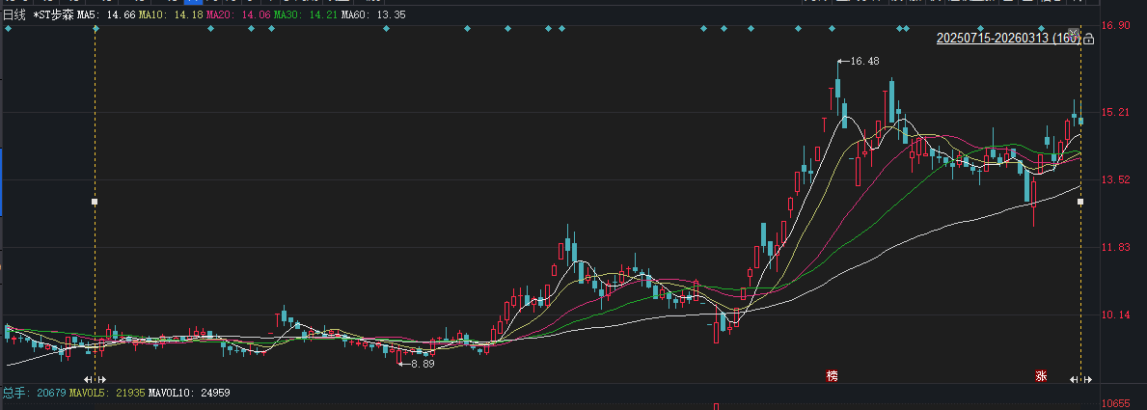The image size is (1147, 410).
Task: Click the diamond marker on the left dashed line
Action: pyautogui.click(x=95, y=29)
